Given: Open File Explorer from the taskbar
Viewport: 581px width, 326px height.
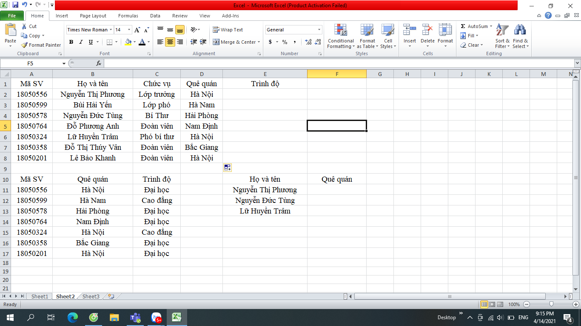Looking at the screenshot, I should pyautogui.click(x=114, y=317).
